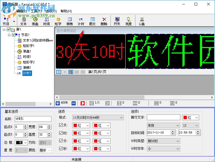This screenshot has width=215, height=162.
Task: Toggle the 时 (hours) checkbox
Action: pos(61,133)
